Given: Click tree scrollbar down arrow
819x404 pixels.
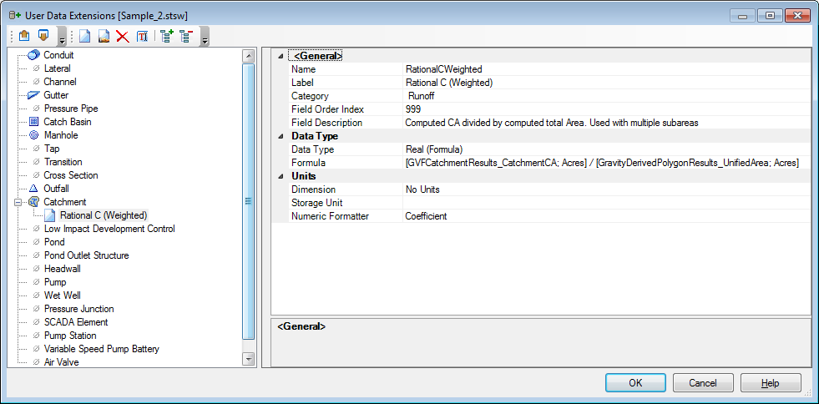Looking at the screenshot, I should click(x=249, y=359).
